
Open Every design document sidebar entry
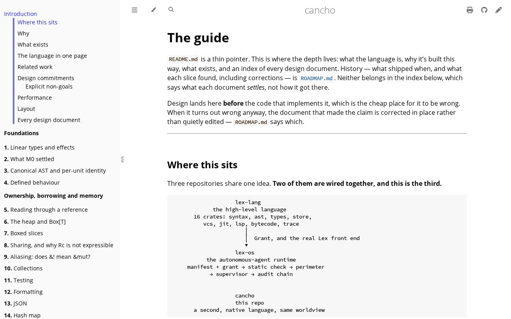[x=49, y=120]
